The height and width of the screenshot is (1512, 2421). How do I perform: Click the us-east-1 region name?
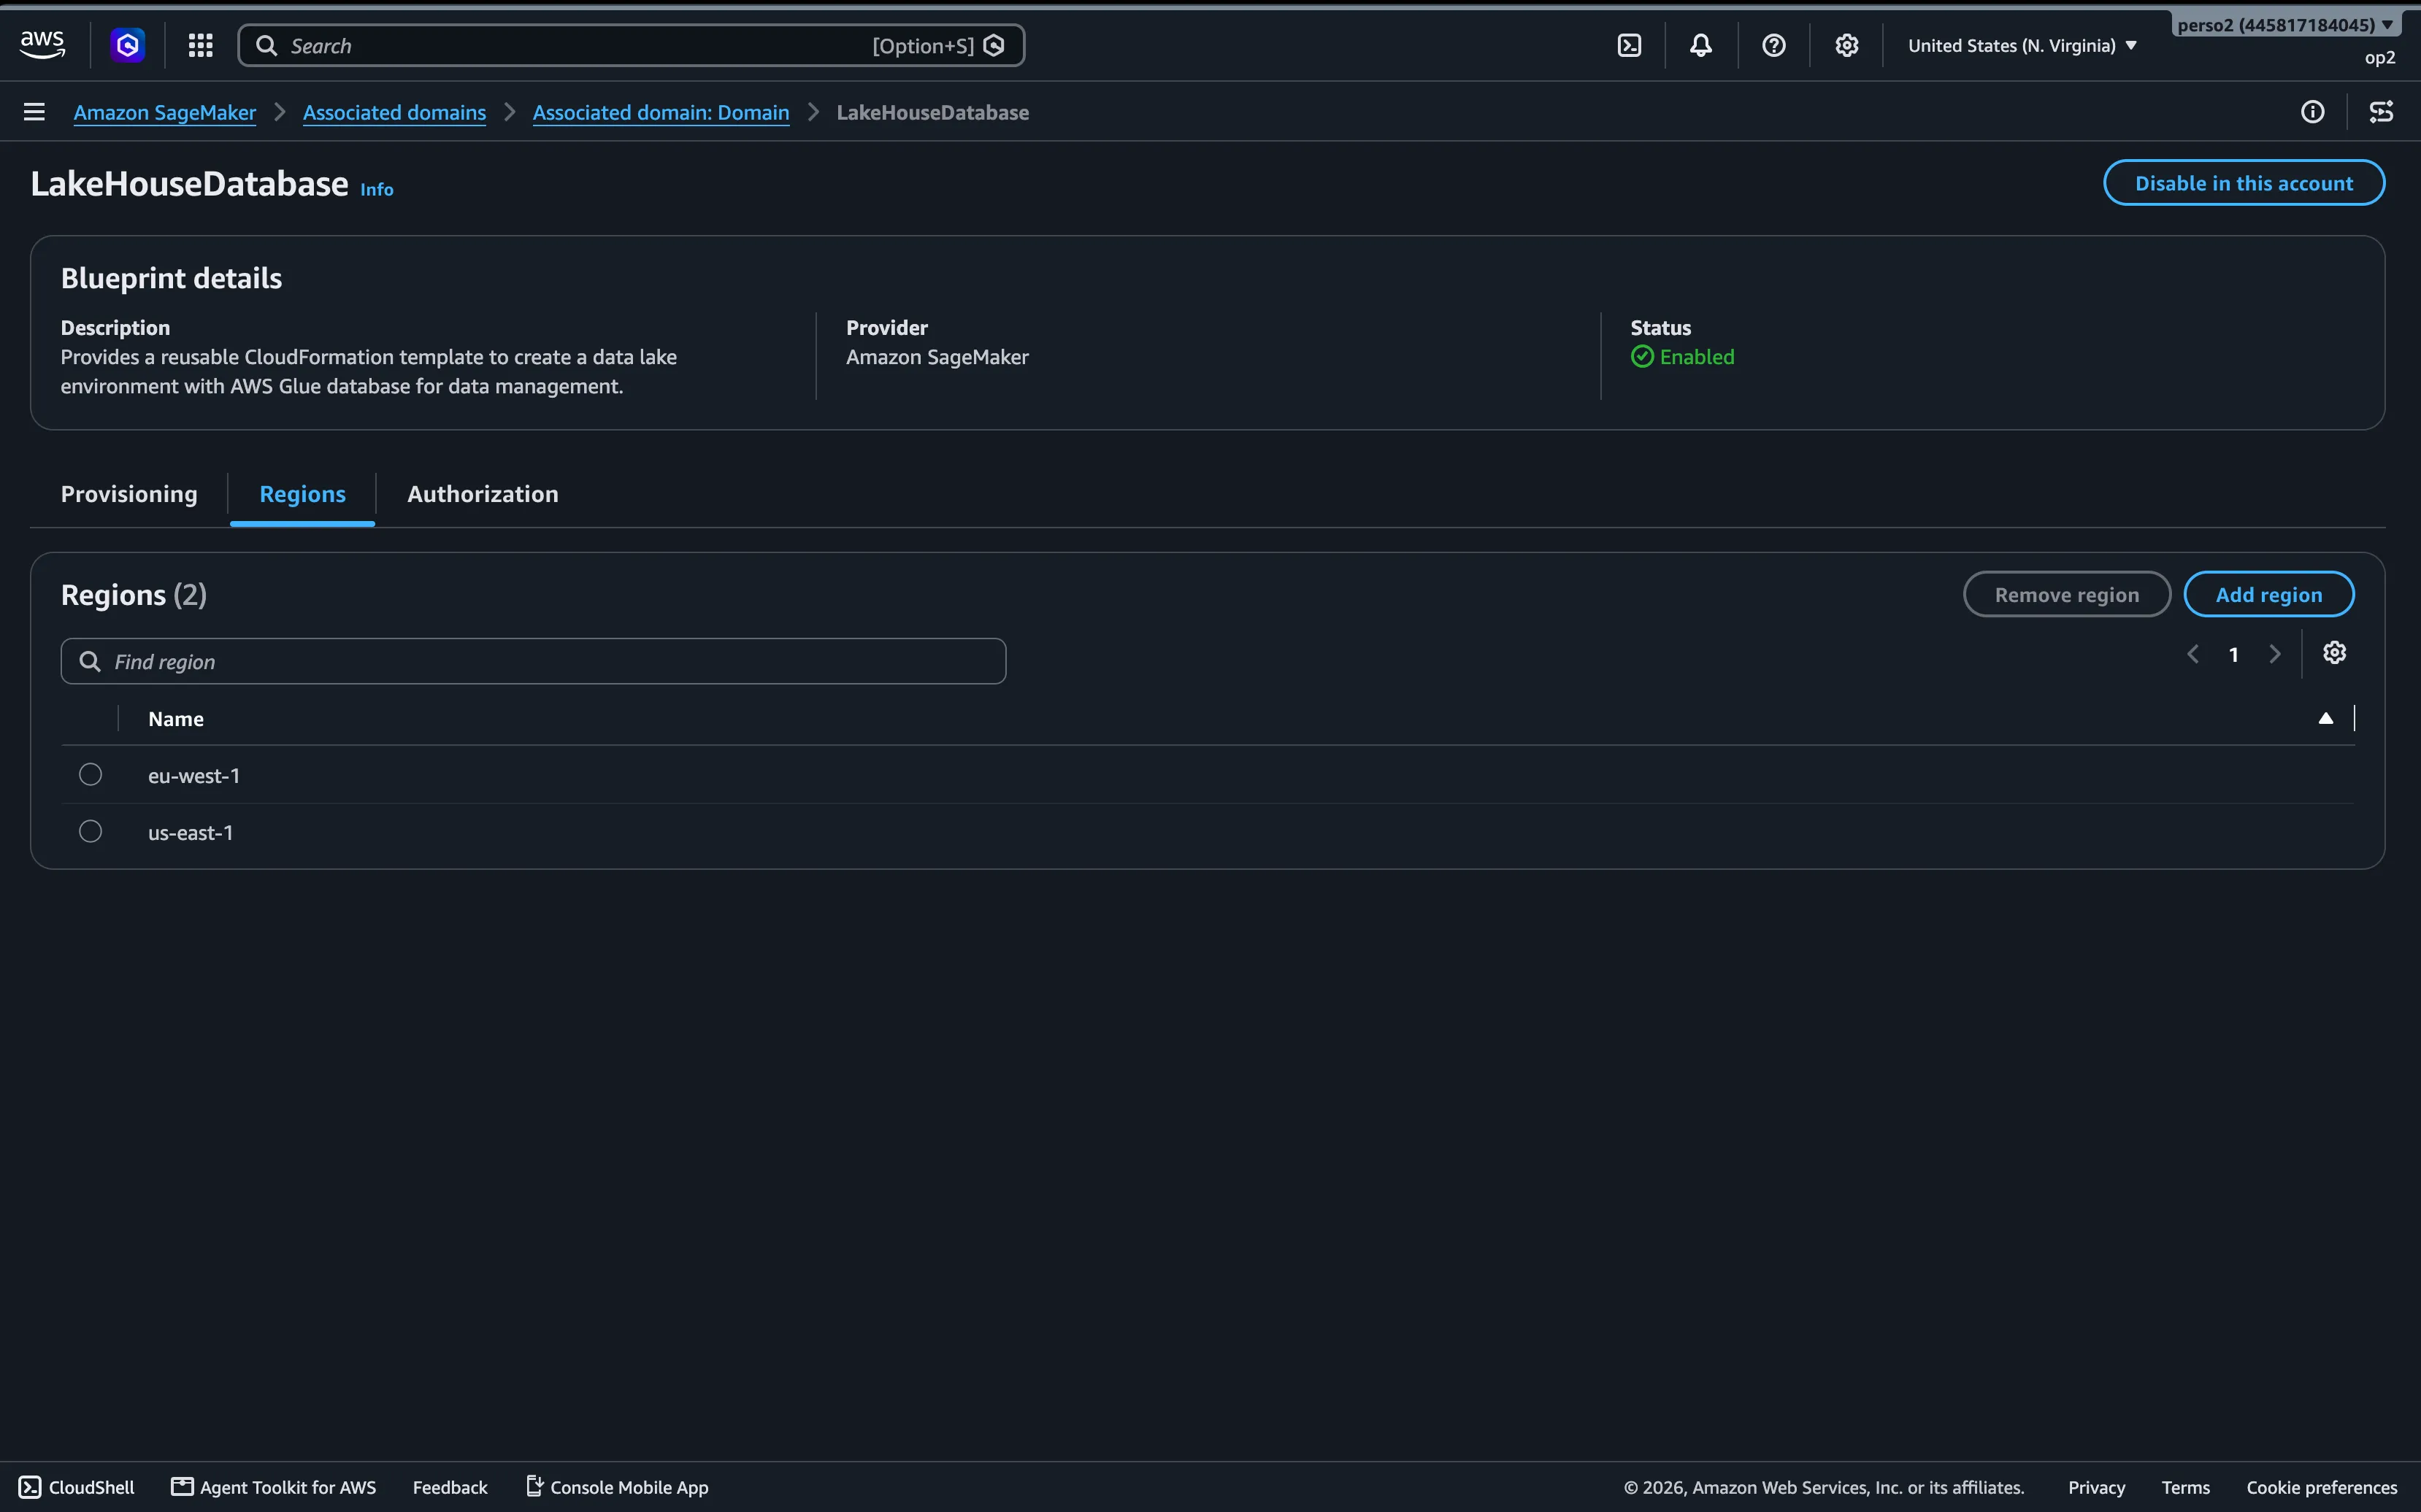coord(190,833)
